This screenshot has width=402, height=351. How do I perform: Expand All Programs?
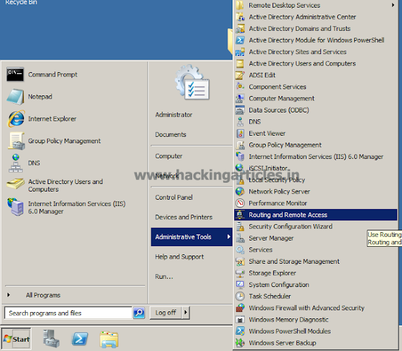(x=43, y=295)
